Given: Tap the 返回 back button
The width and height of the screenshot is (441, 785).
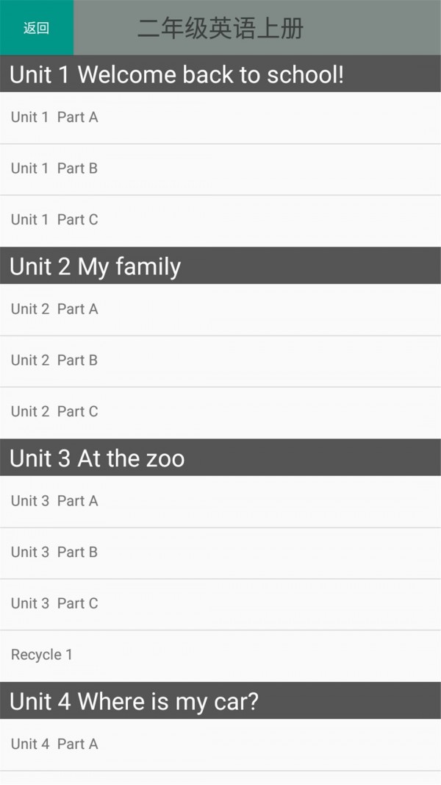Looking at the screenshot, I should (36, 28).
